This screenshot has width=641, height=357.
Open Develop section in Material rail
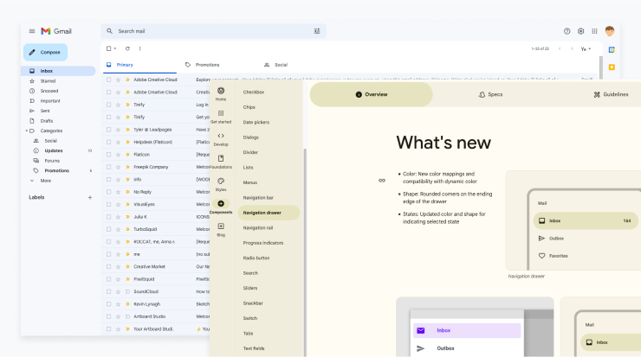pyautogui.click(x=221, y=139)
